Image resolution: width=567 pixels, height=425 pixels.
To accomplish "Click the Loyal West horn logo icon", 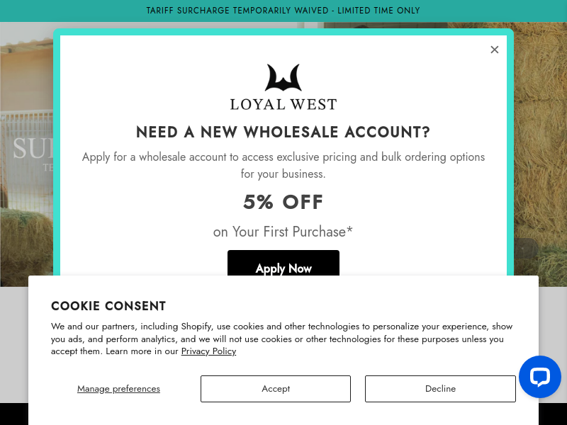I will coord(283,78).
